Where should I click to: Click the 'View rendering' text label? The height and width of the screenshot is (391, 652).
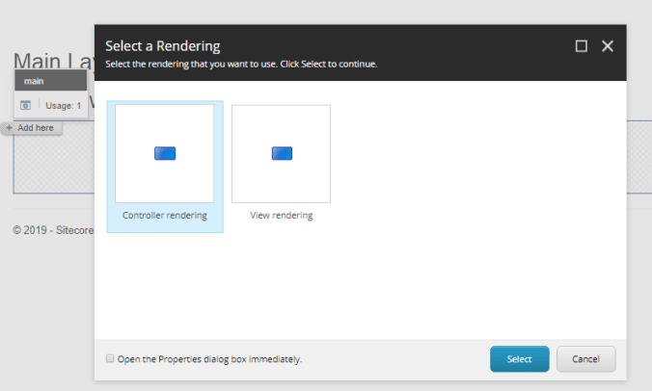282,216
